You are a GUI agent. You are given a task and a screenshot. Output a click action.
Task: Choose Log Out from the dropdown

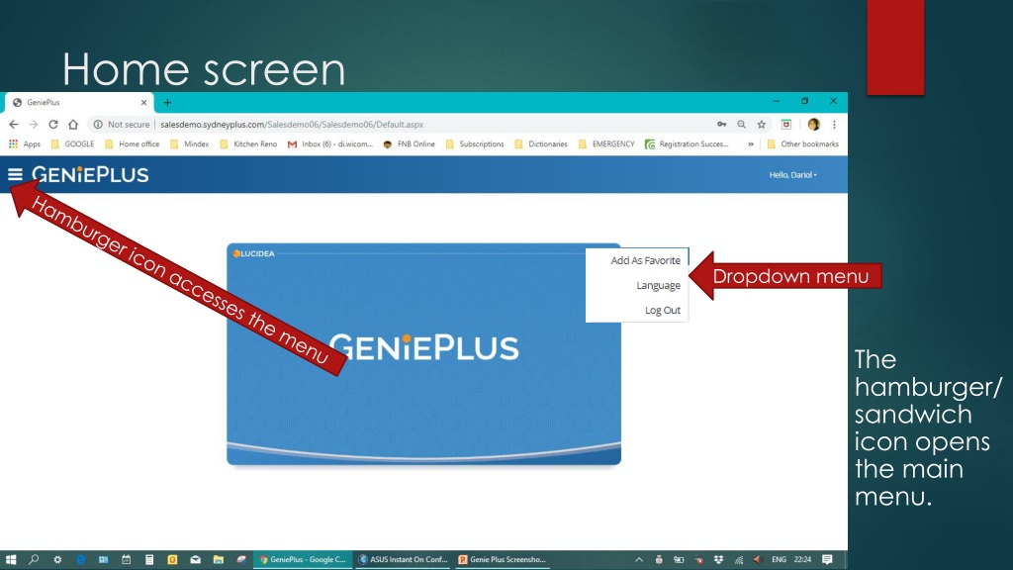tap(662, 310)
